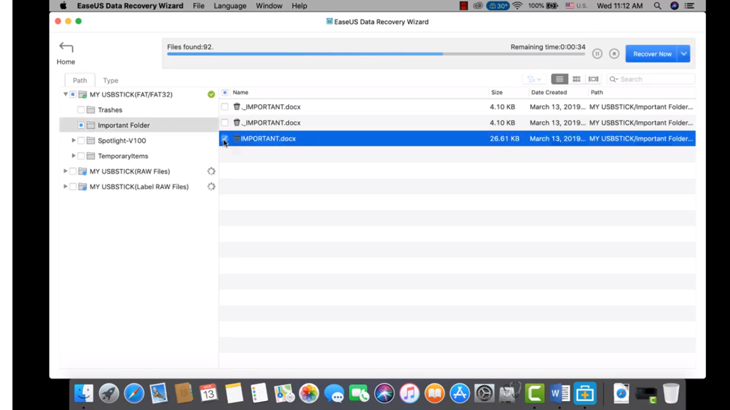Click the spinner icon beside Label RAW Files
The height and width of the screenshot is (410, 730).
click(x=211, y=186)
